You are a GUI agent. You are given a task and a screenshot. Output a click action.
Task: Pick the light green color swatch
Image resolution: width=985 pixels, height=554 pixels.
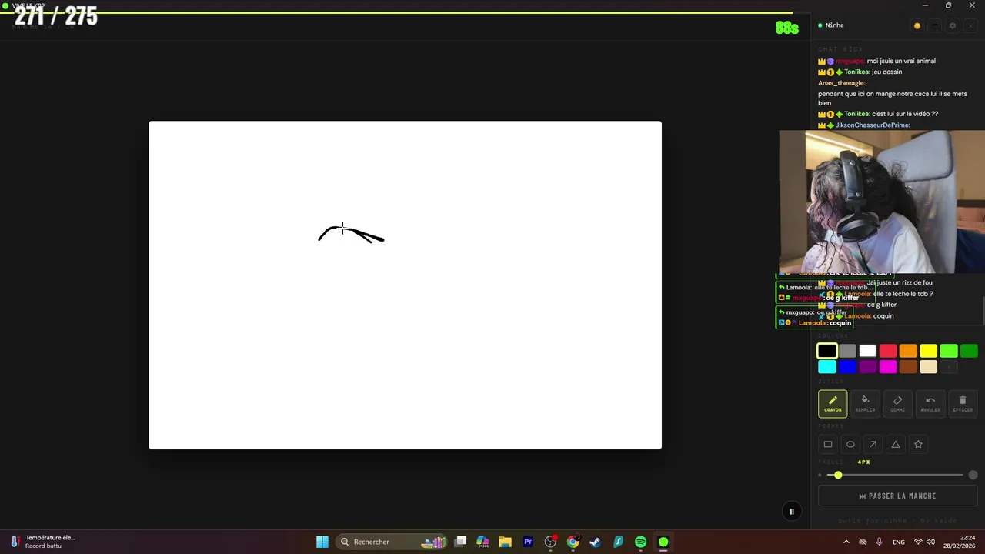(x=949, y=351)
